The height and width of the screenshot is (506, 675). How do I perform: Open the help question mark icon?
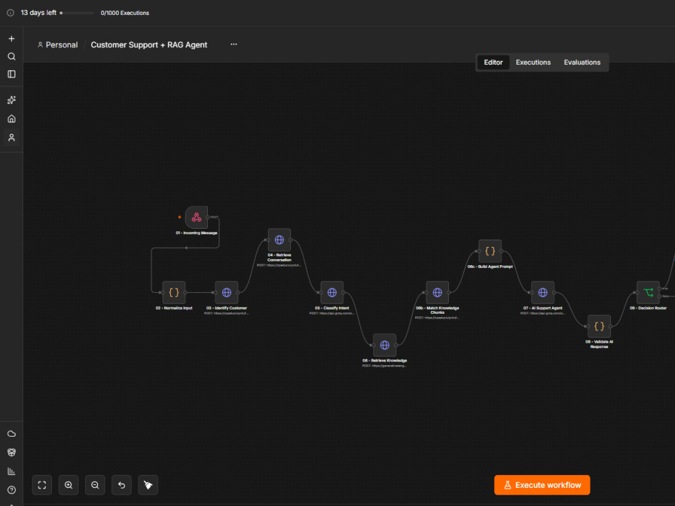tap(11, 490)
